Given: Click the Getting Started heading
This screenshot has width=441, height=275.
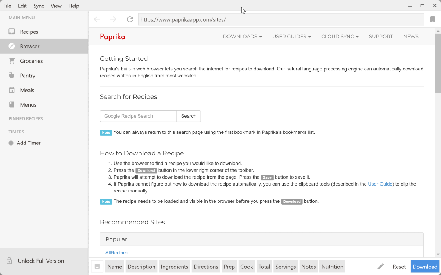Looking at the screenshot, I should pos(124,59).
